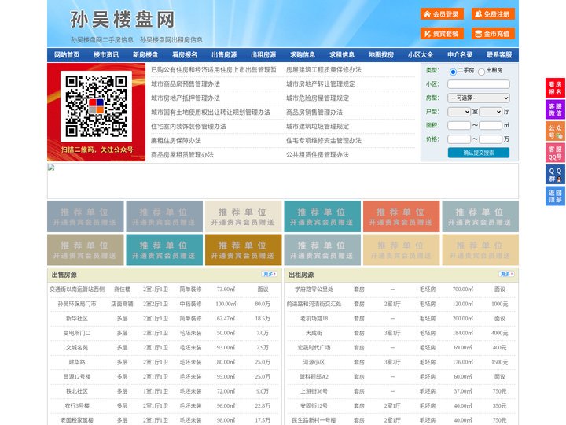This screenshot has height=425, width=566.
Task: Click the purple 客服微信 side icon
Action: 555,109
